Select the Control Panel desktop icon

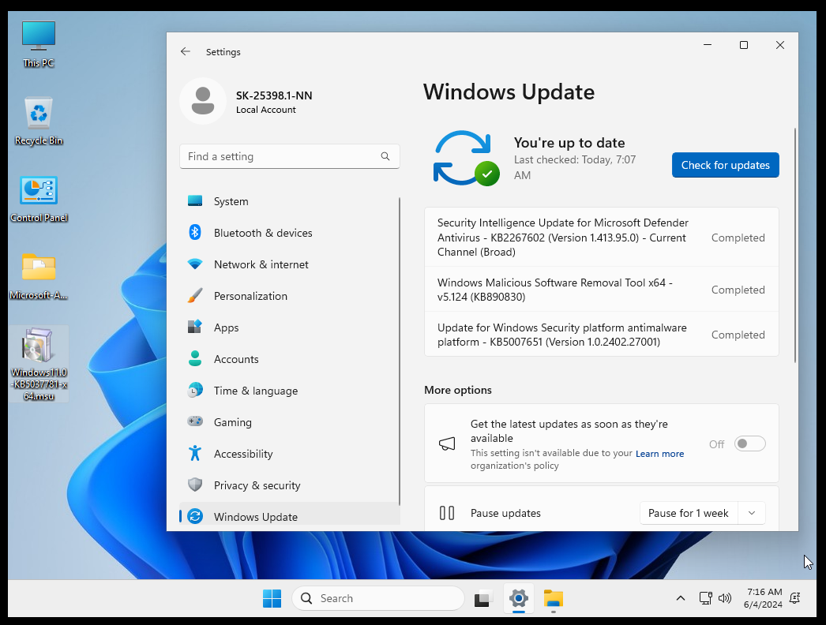(39, 199)
